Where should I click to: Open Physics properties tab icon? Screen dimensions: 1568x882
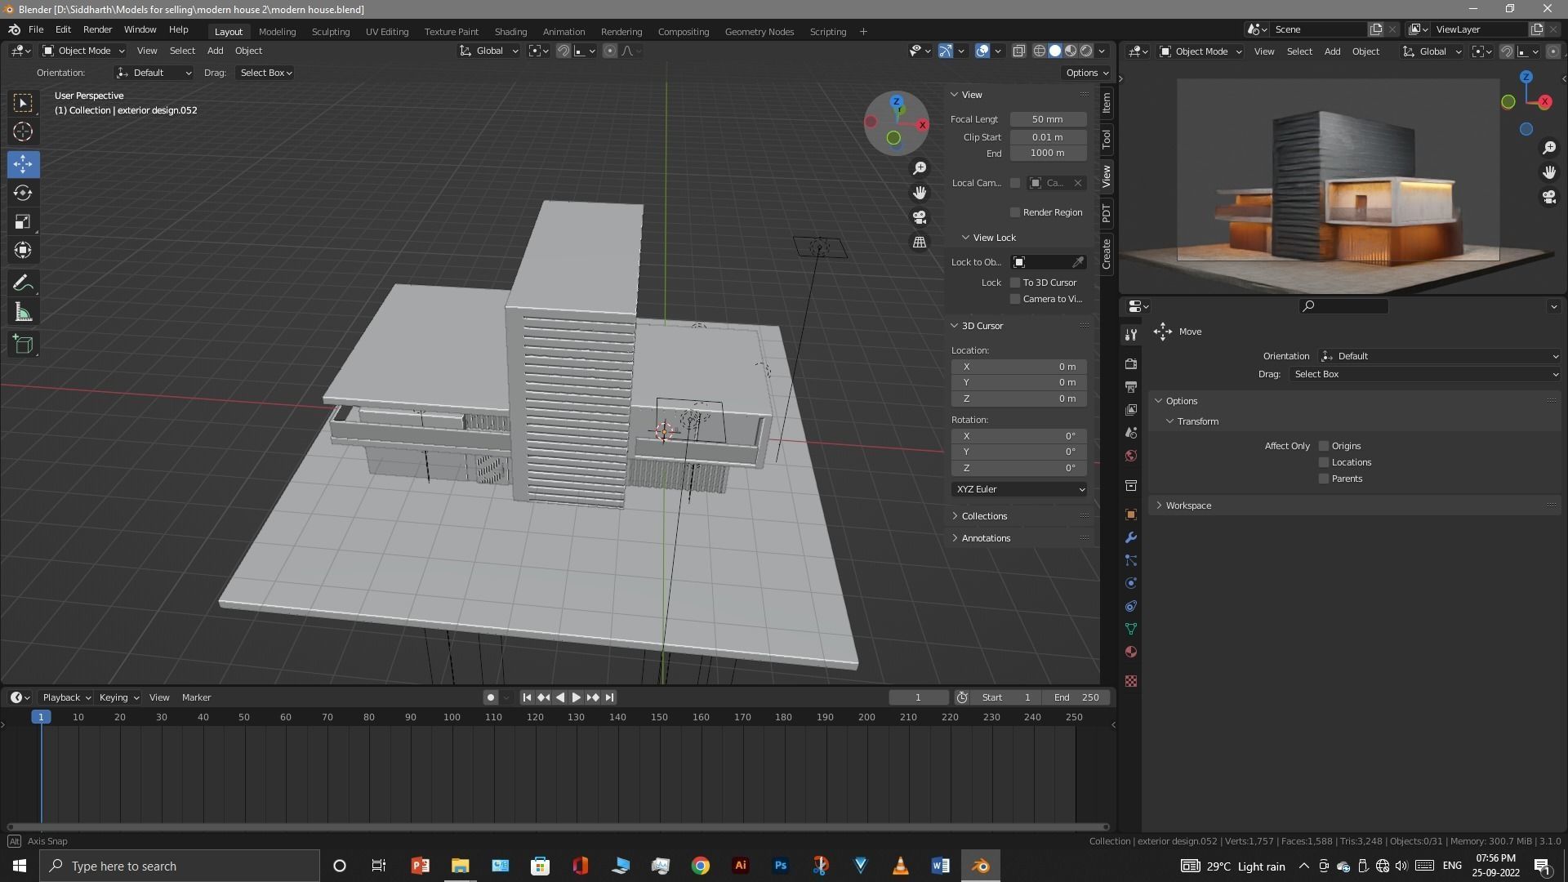click(1131, 583)
